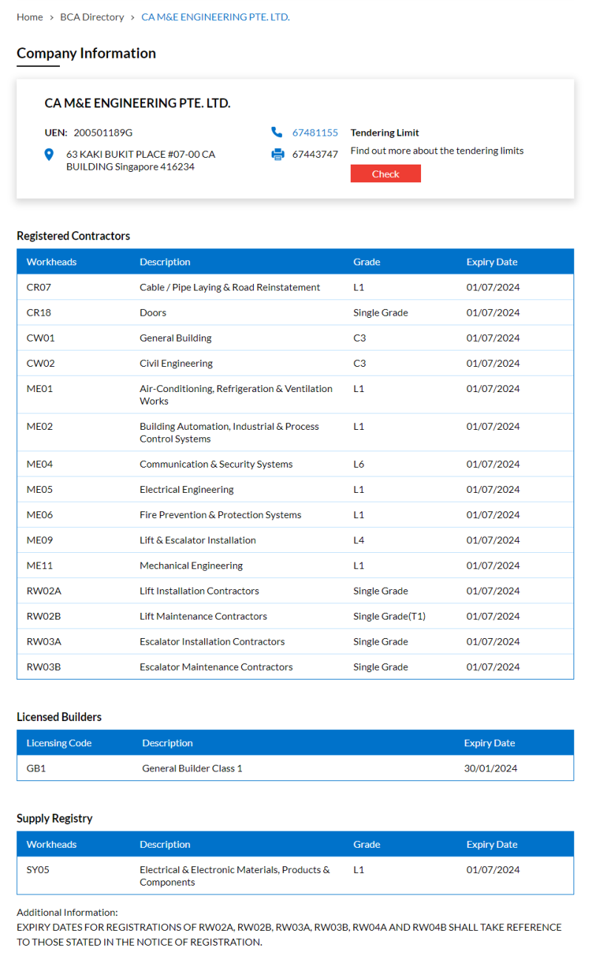Click Tendering Limit heading
Viewport: 592px width, 956px height.
pyautogui.click(x=385, y=133)
